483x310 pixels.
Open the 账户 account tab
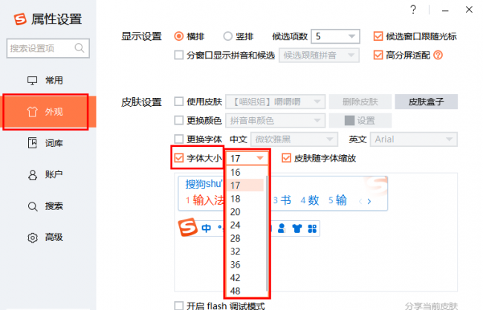(48, 174)
